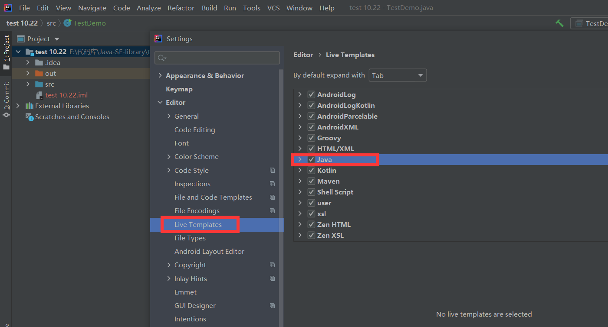Screen dimensions: 608x327
Task: Open the Project view dropdown arrow
Action: (57, 39)
